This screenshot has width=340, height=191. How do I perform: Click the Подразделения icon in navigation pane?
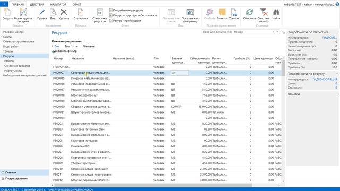point(3,179)
